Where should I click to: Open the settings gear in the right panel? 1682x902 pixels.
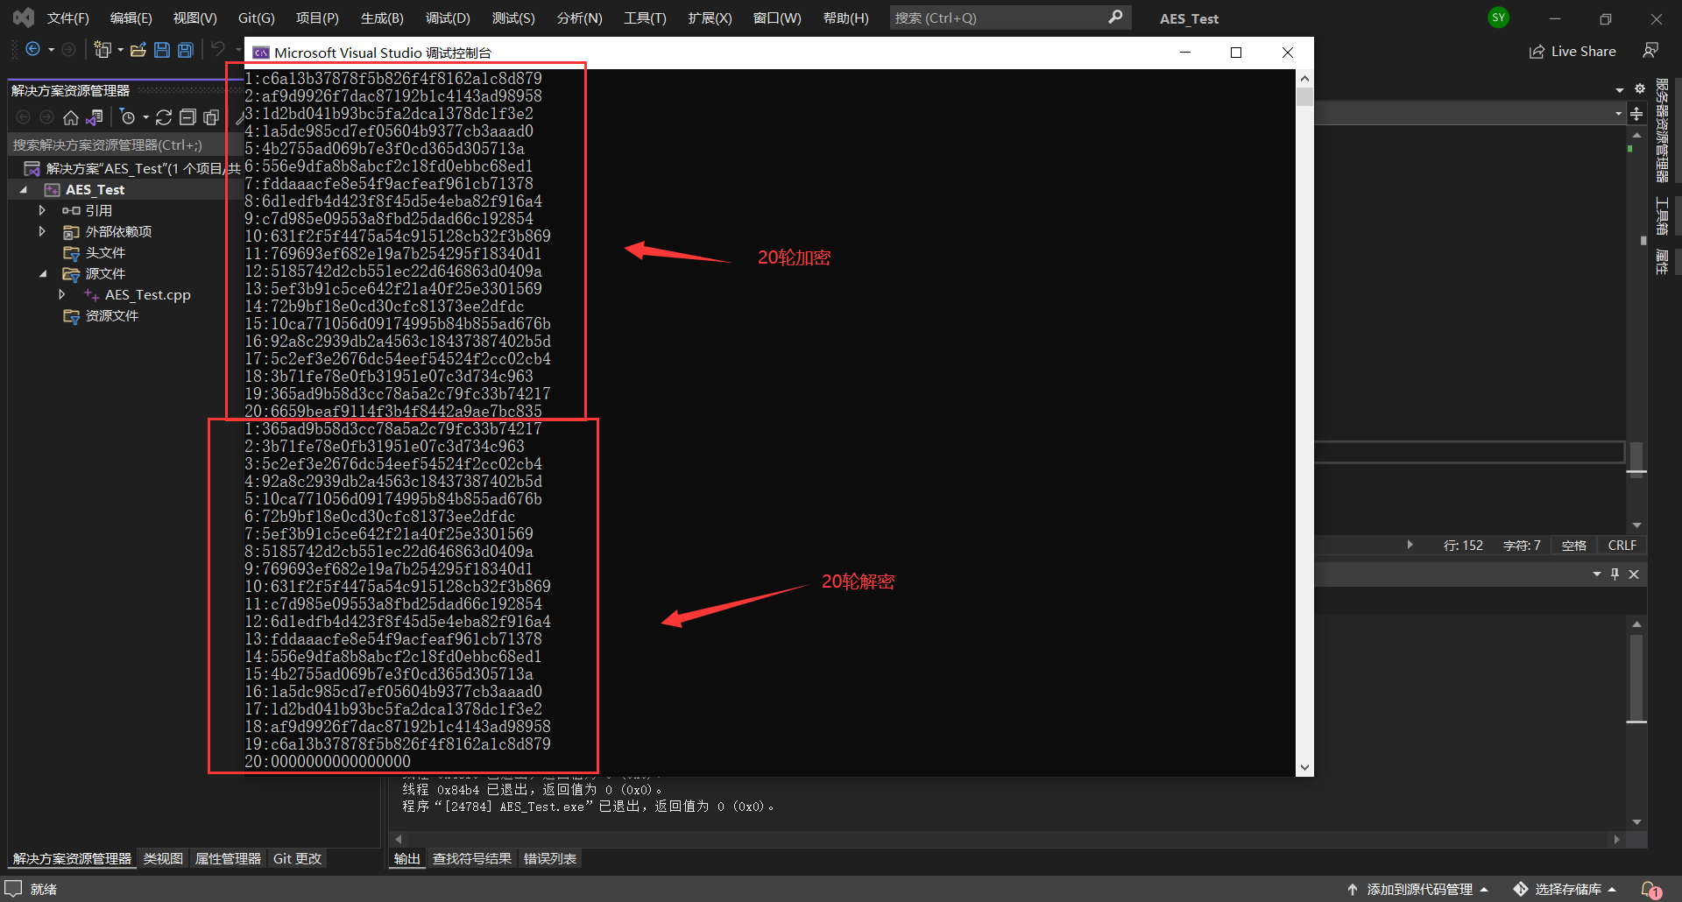(1639, 88)
